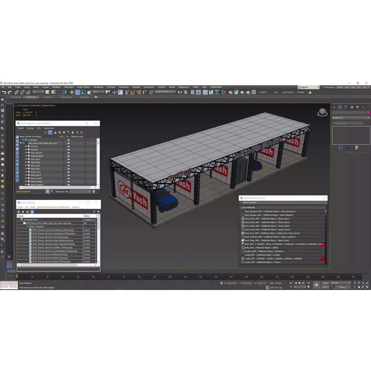Open the V-Ray menu
This screenshot has width=371, height=371.
195,87
